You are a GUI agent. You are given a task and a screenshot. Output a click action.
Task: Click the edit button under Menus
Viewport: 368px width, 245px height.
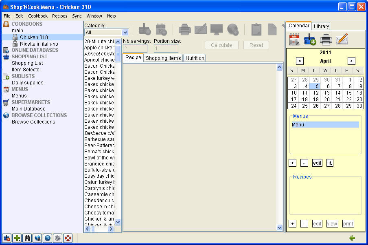pyautogui.click(x=317, y=163)
